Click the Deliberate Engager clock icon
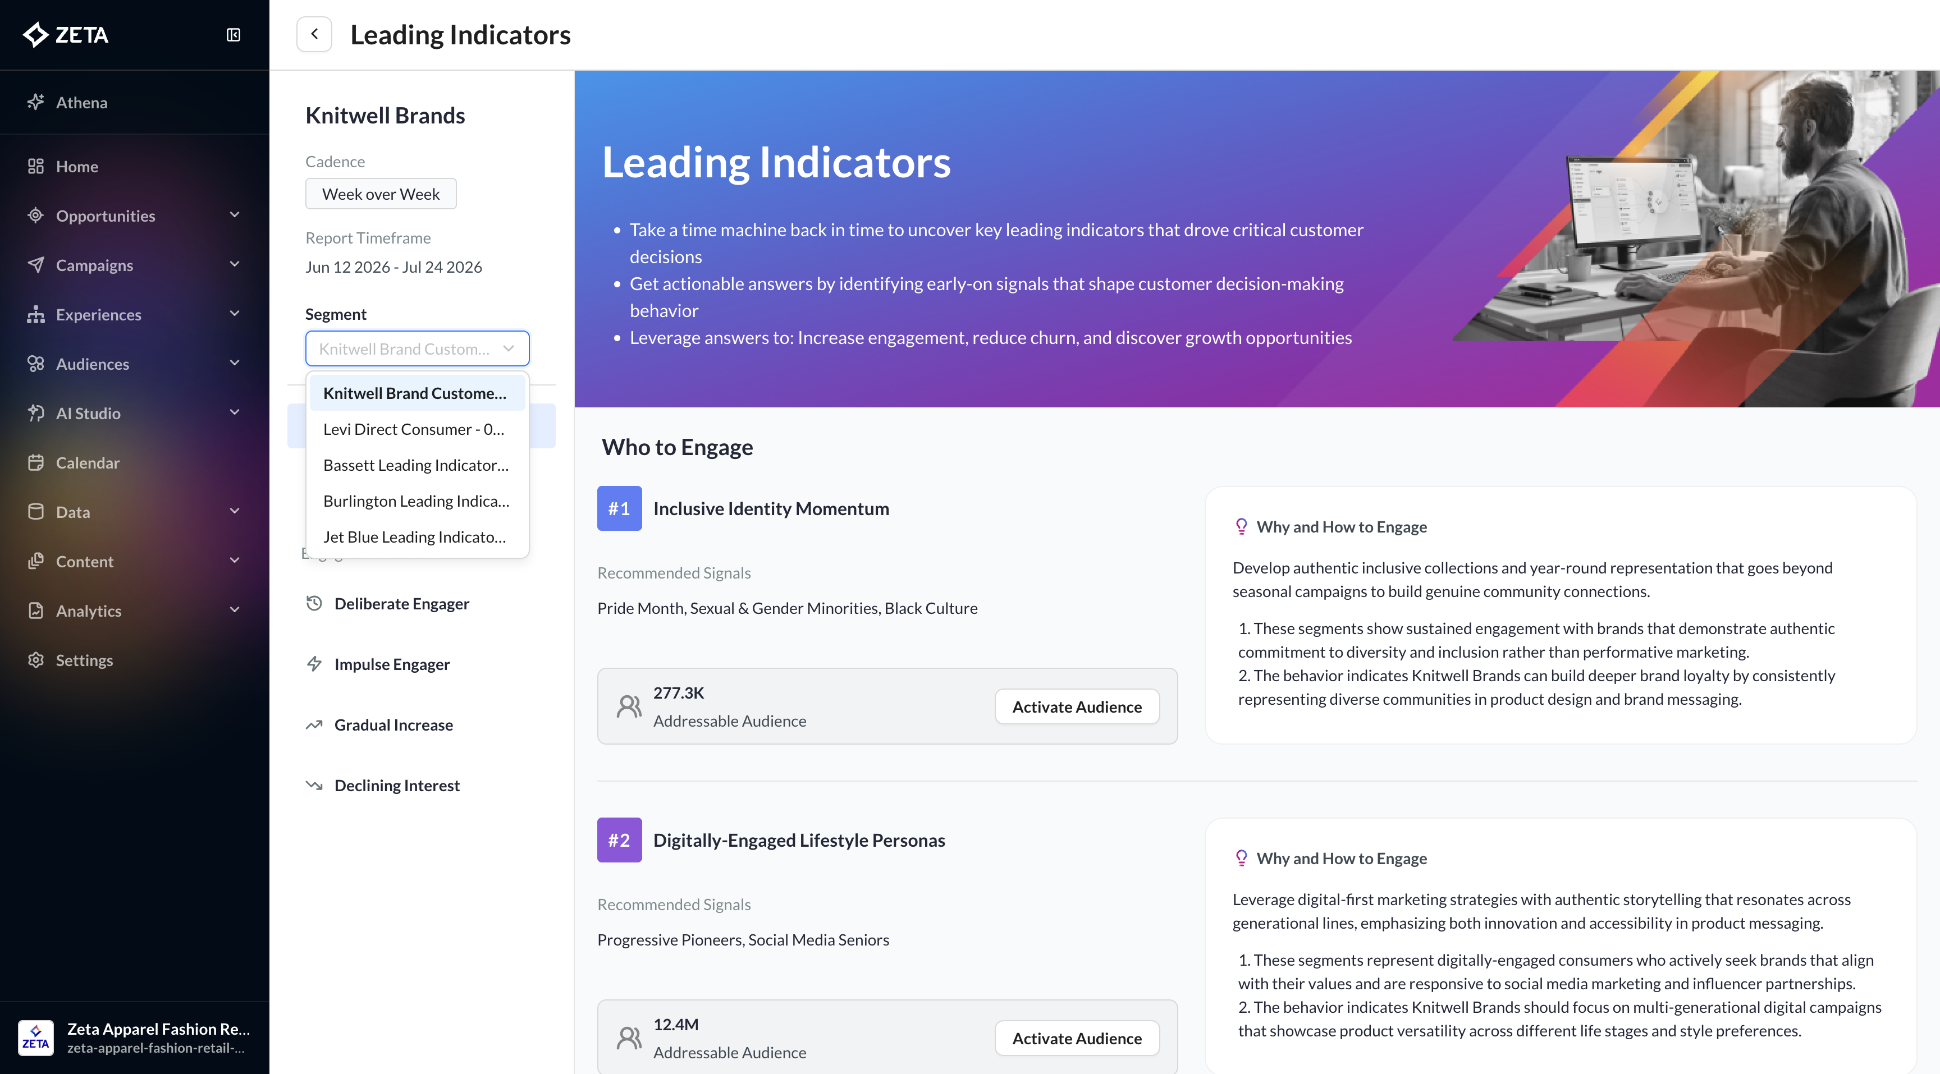1940x1074 pixels. click(314, 603)
